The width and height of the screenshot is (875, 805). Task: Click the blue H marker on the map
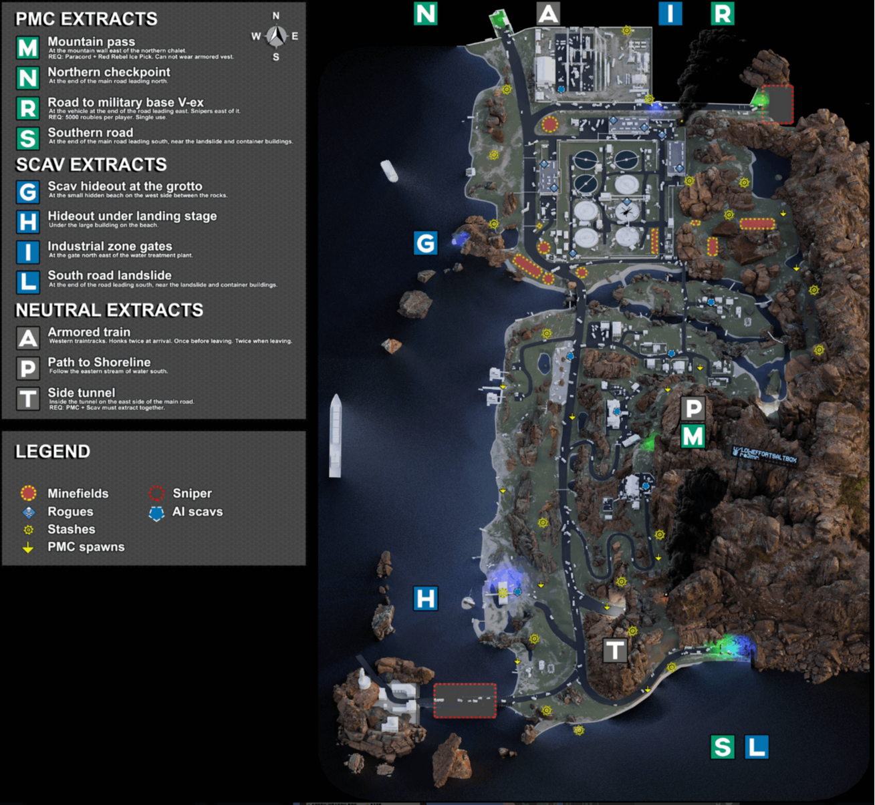426,599
